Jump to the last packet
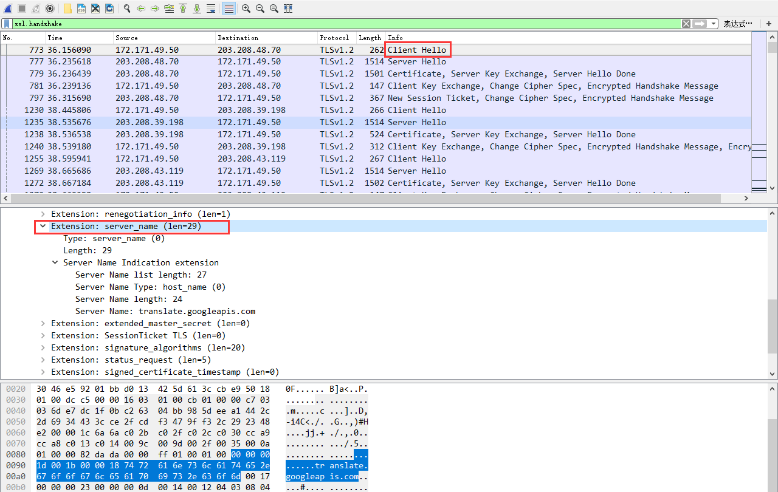Screen dimensions: 778x492 coord(196,9)
